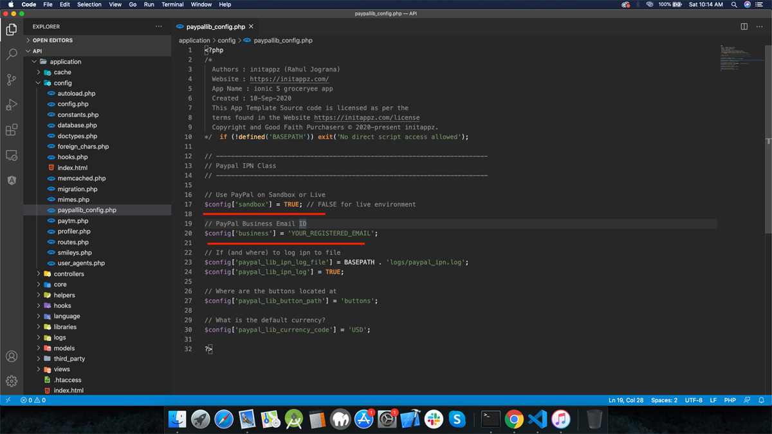Open the Source Control view
The image size is (772, 434).
(12, 80)
